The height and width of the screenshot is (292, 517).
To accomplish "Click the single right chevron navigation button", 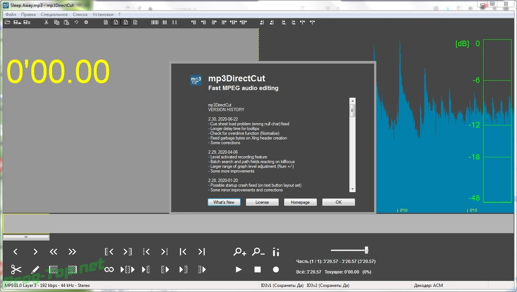I will click(x=35, y=252).
